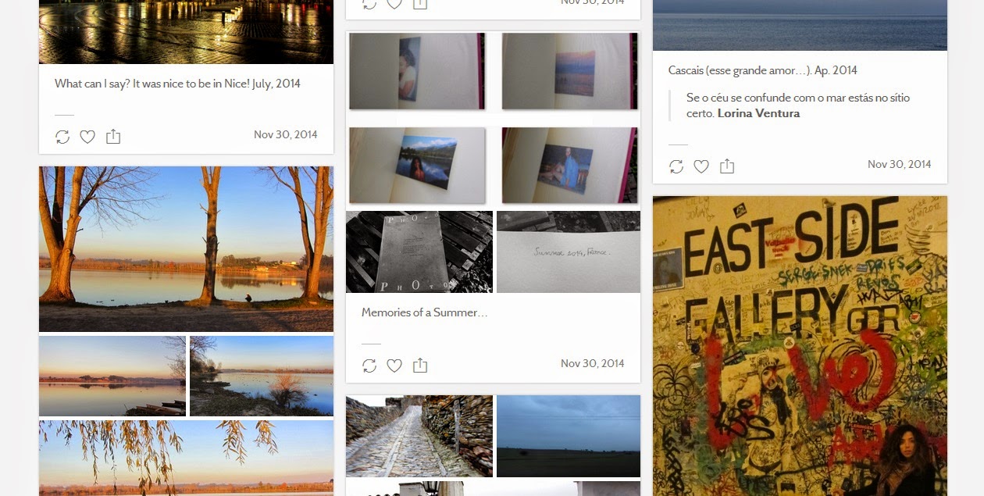Open the black-and-white PHOTO book cover image
The image size is (984, 496).
coord(419,252)
